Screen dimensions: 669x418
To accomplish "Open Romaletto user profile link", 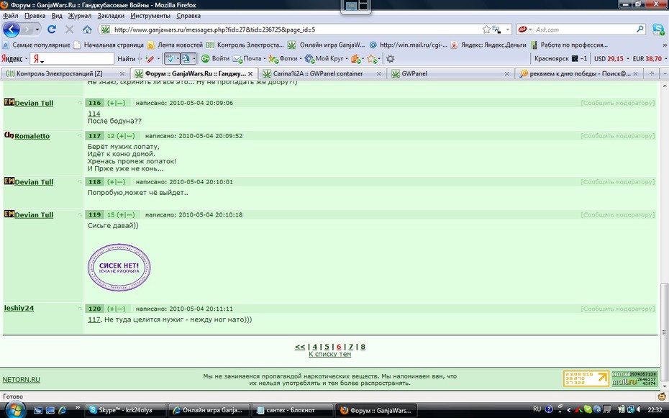I will coord(32,136).
